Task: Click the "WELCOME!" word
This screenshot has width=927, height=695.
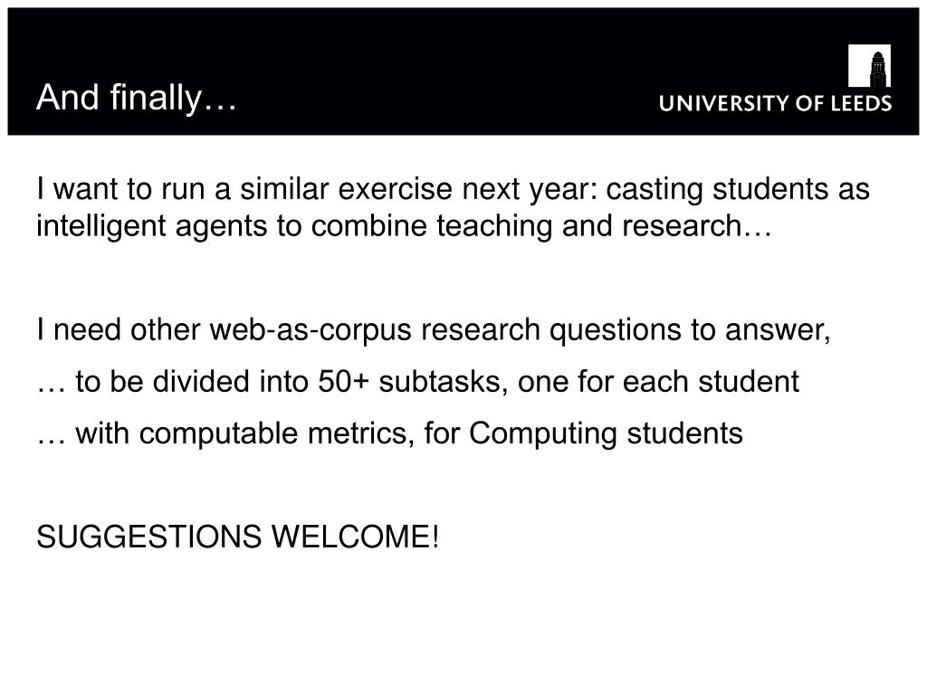Action: [355, 537]
